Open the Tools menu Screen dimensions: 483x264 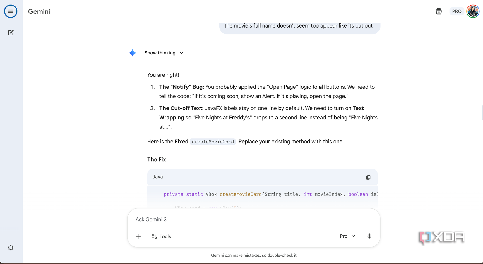161,236
